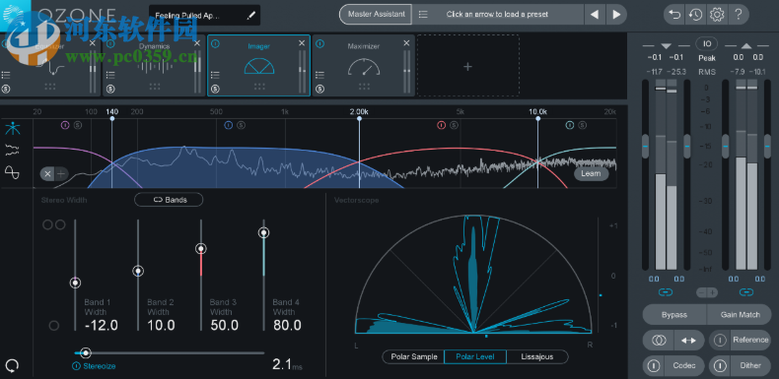Screen dimensions: 779x379
Task: Click the Learn crossover button
Action: [x=592, y=173]
